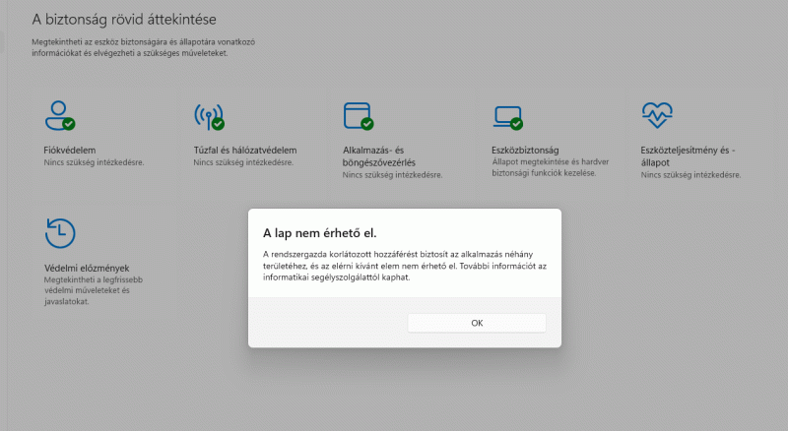The width and height of the screenshot is (788, 431).
Task: Click 'Nincs szükség intézkedésre.' under Eszközteljesítmény
Action: (x=690, y=175)
